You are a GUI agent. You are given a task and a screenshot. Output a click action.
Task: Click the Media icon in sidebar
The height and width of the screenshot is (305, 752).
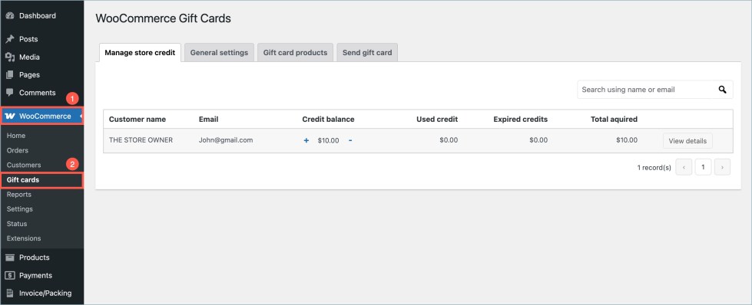click(9, 57)
